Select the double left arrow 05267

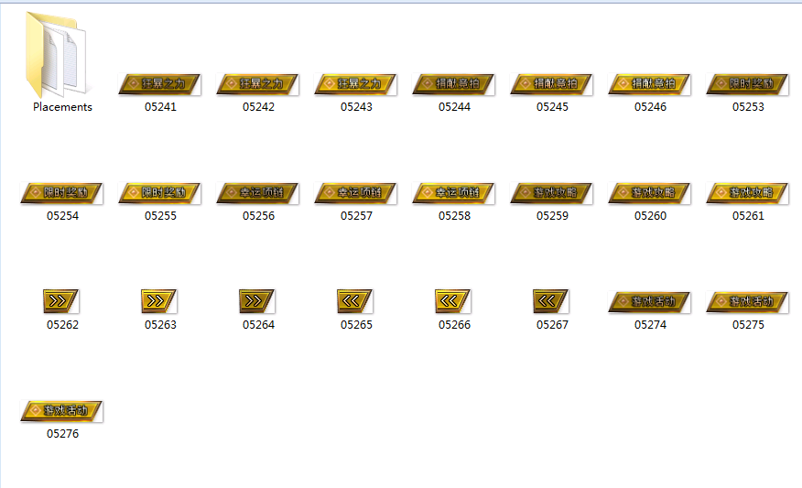(552, 301)
